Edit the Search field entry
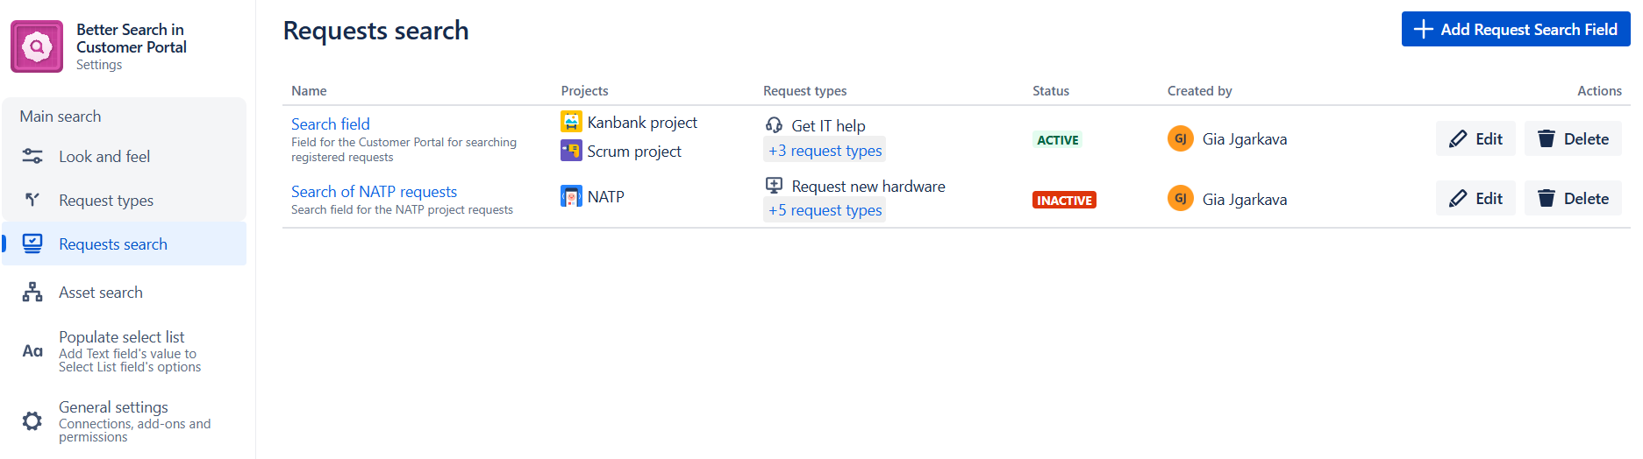Screen dimensions: 1643x459 tap(1475, 139)
